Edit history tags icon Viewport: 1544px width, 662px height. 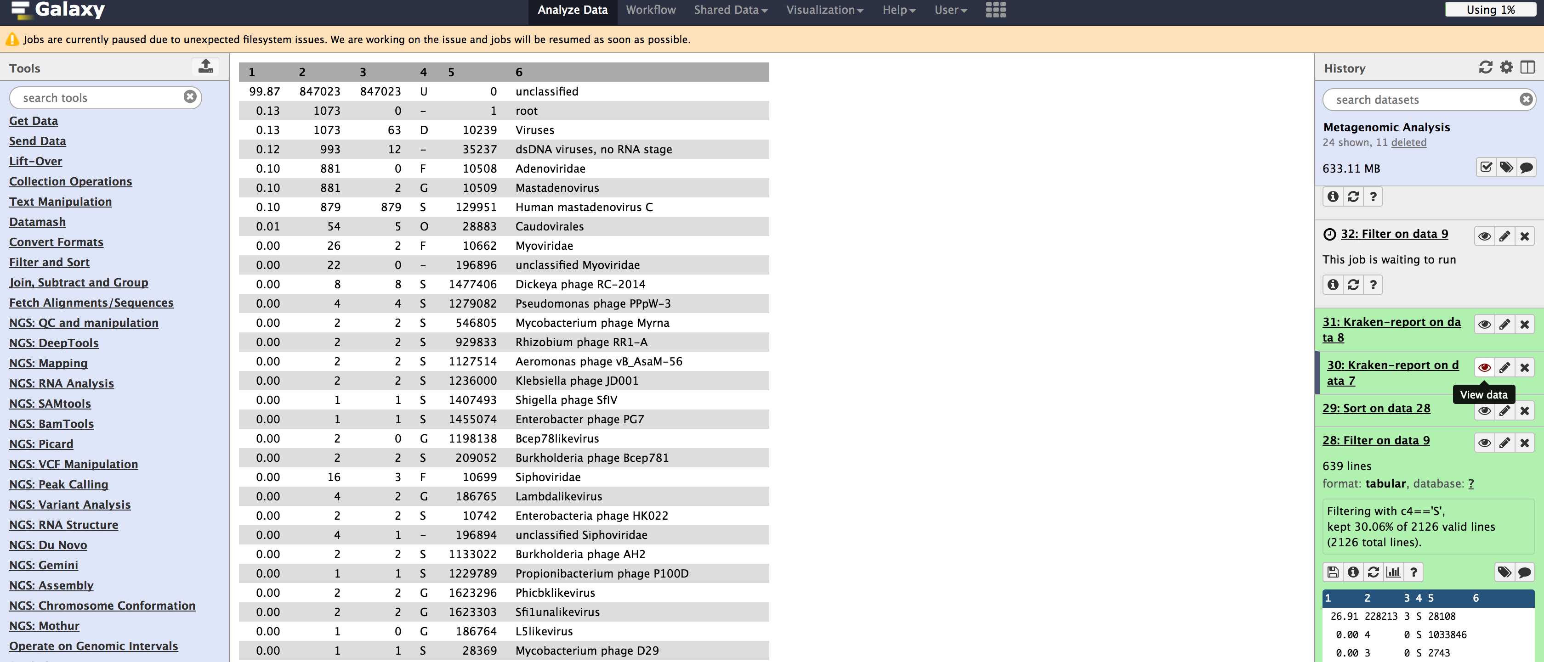click(1506, 167)
